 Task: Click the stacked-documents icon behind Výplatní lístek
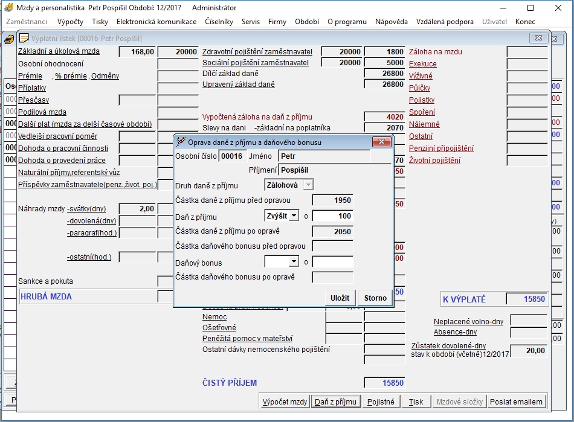coord(9,39)
